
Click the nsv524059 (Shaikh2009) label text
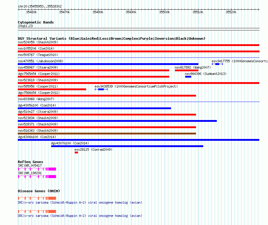coord(38,42)
